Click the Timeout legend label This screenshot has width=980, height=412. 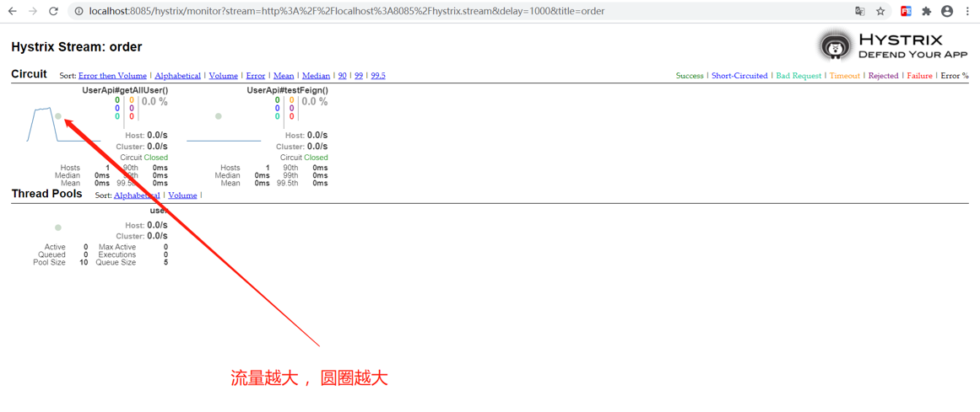(x=845, y=76)
